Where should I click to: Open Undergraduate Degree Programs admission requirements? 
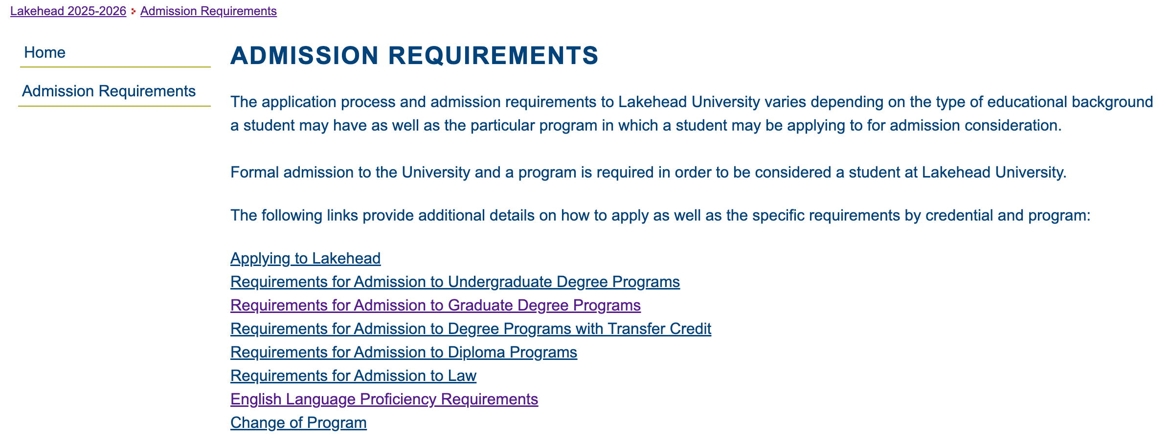(x=455, y=282)
